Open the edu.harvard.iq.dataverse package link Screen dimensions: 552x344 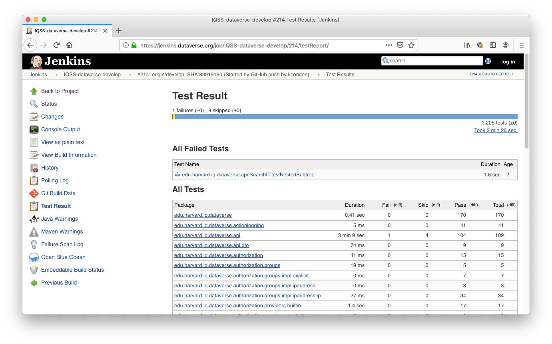click(x=203, y=215)
